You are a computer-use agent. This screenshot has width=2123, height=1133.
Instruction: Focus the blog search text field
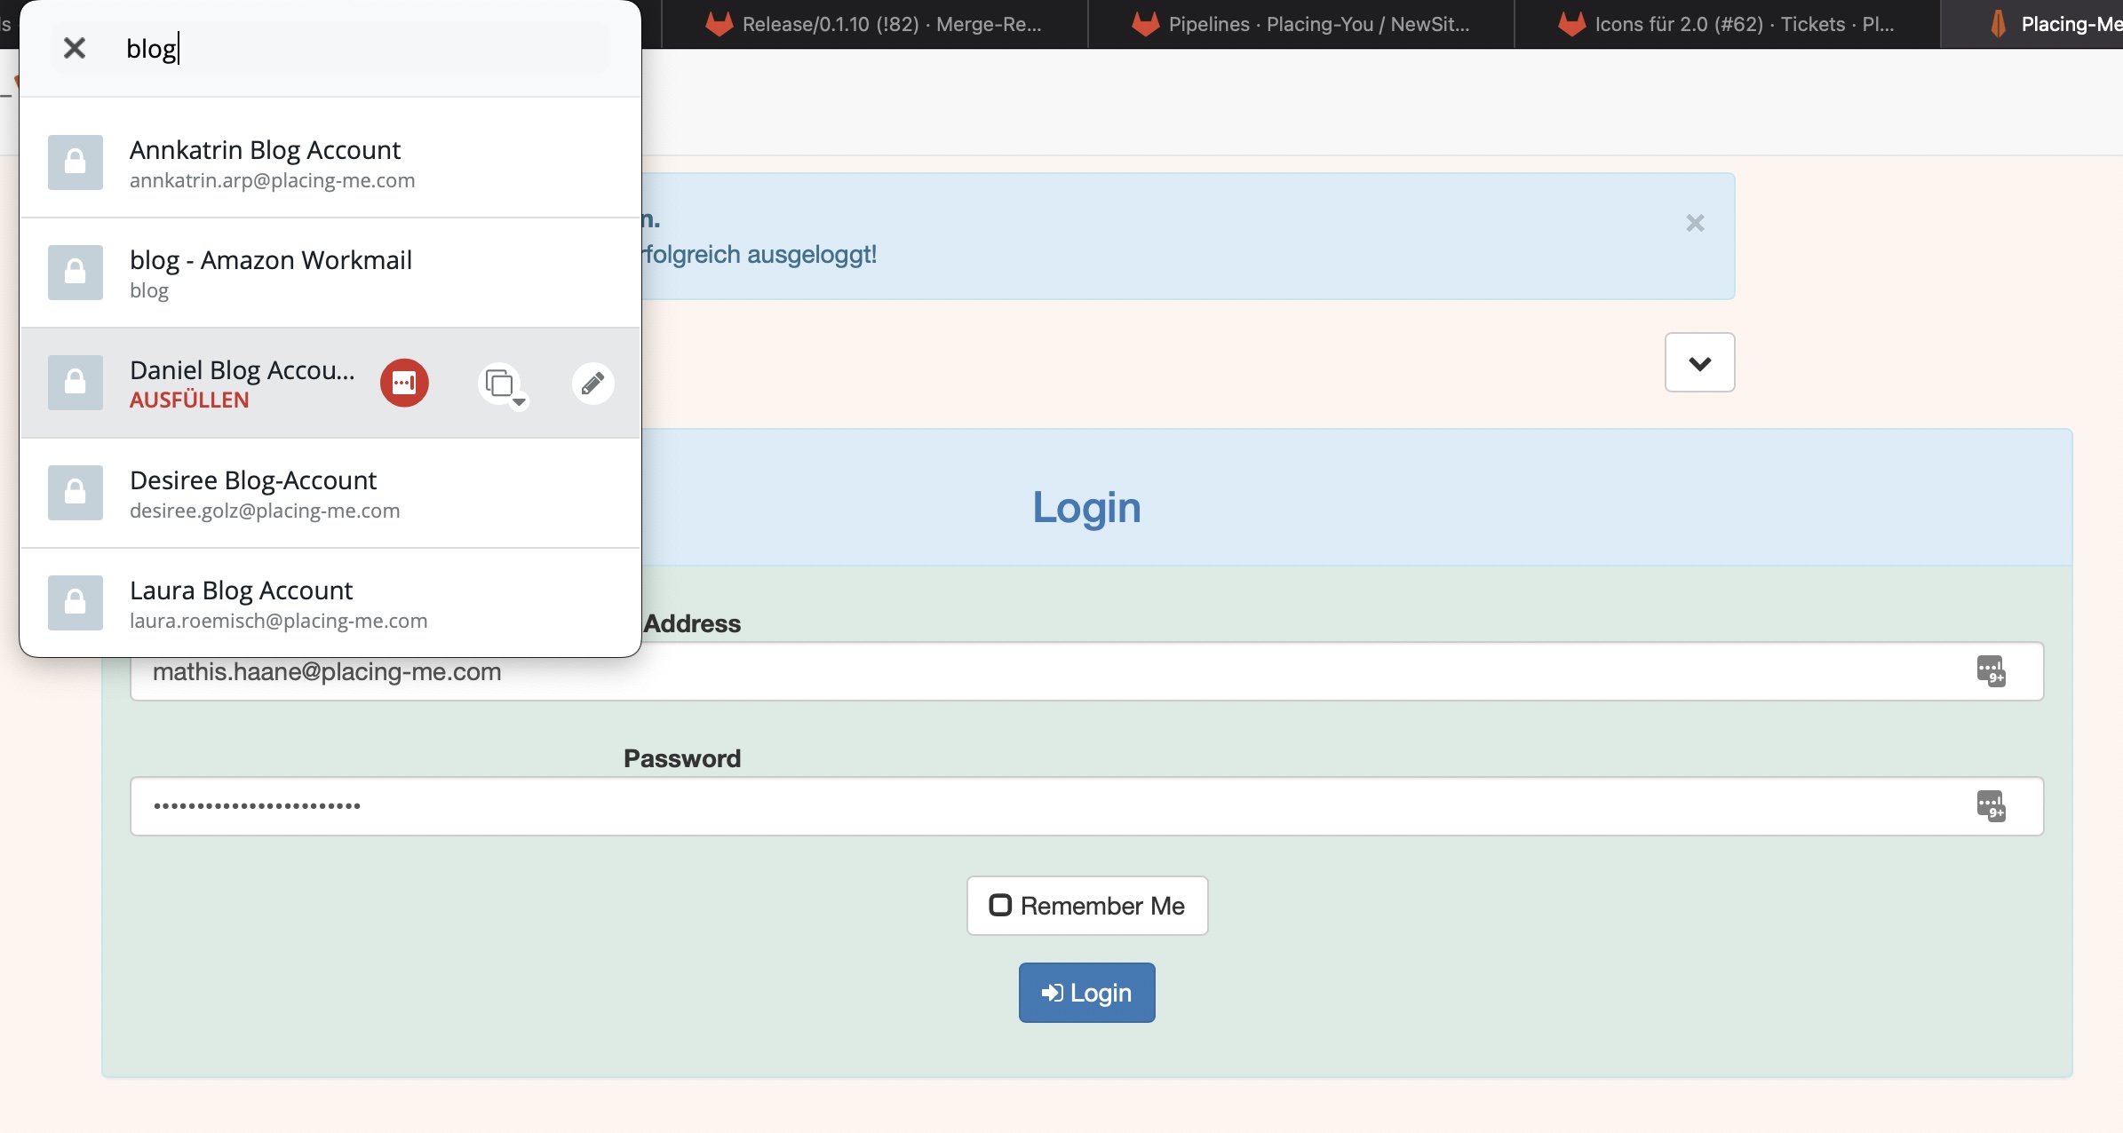(x=355, y=48)
